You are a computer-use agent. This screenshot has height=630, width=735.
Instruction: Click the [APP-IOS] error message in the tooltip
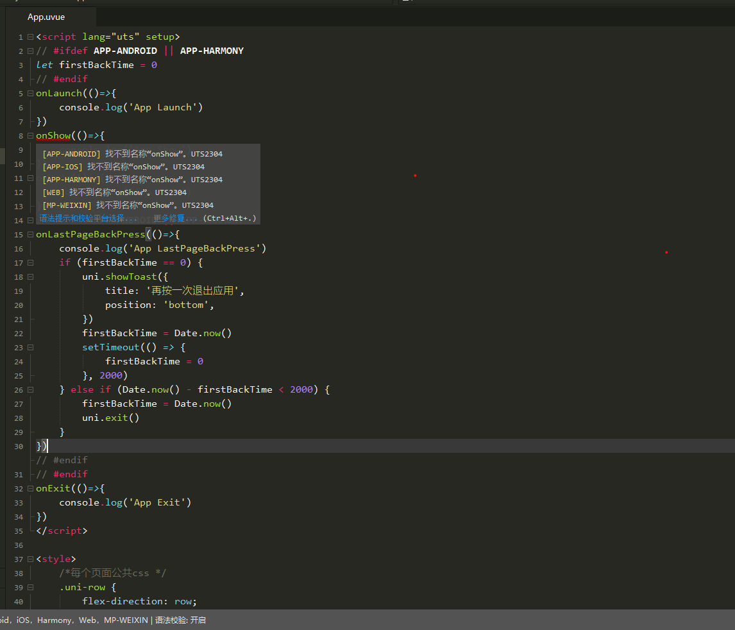click(x=124, y=167)
